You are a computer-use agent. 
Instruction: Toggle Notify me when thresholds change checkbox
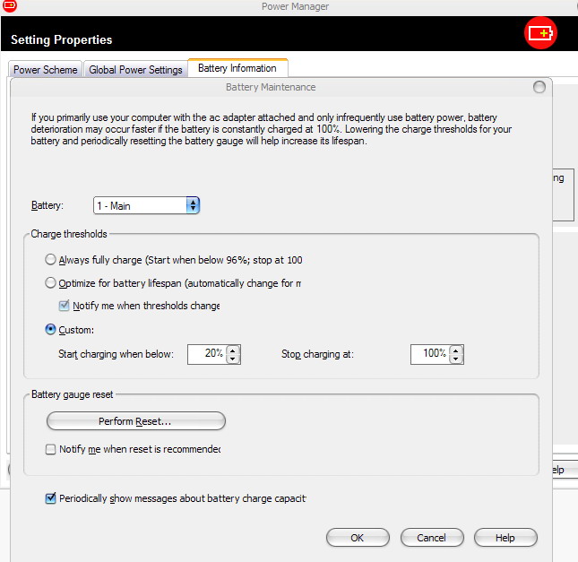pyautogui.click(x=65, y=306)
